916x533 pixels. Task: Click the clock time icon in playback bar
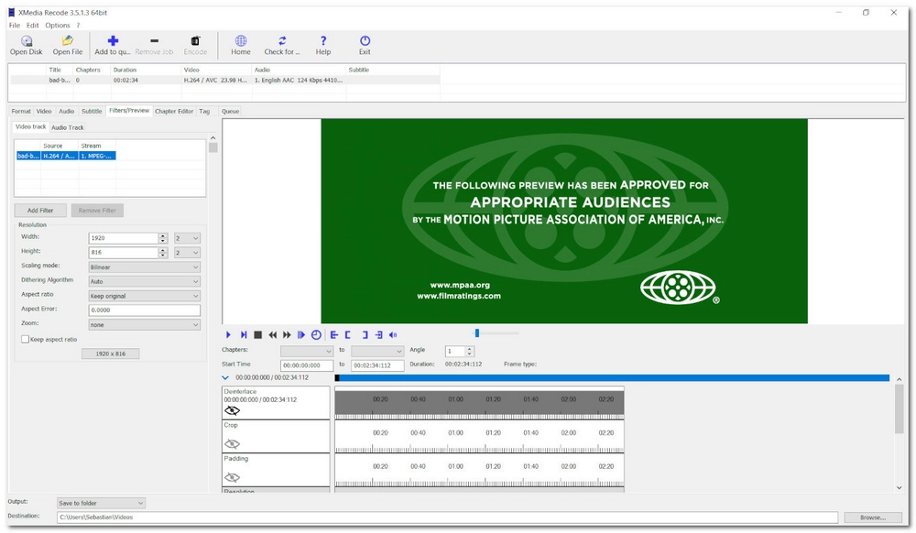click(x=316, y=334)
